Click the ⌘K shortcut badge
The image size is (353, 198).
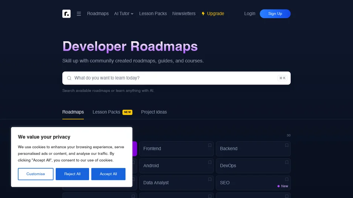tap(282, 78)
